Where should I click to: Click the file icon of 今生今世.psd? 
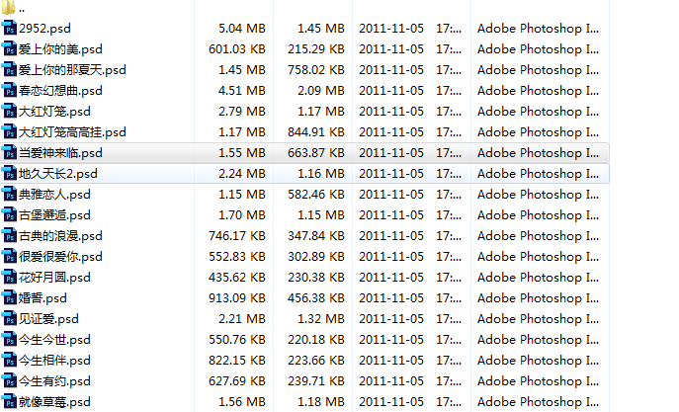pos(10,340)
